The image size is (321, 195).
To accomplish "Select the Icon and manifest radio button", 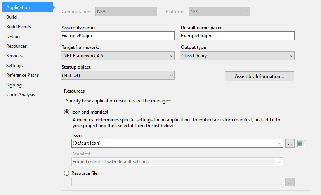I will [x=66, y=112].
